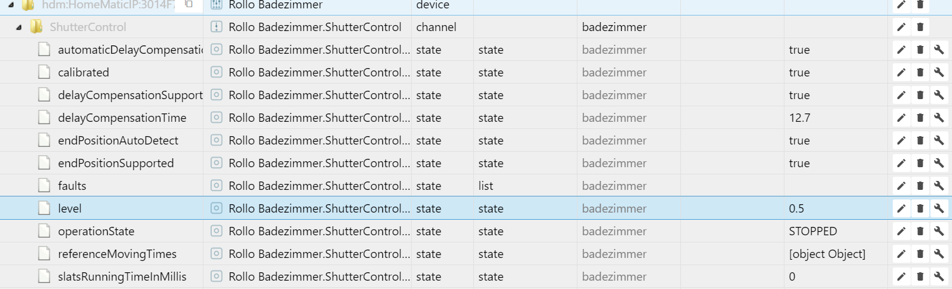
Task: Delete the faults state via trash icon
Action: pos(920,186)
